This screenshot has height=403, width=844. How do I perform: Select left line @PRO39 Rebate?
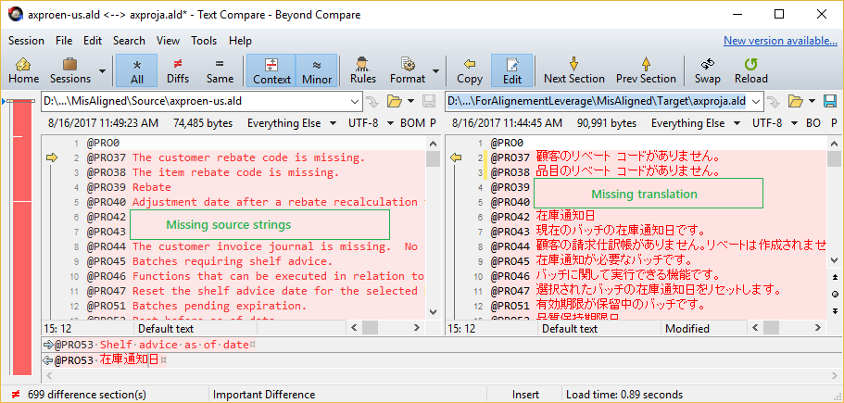129,187
